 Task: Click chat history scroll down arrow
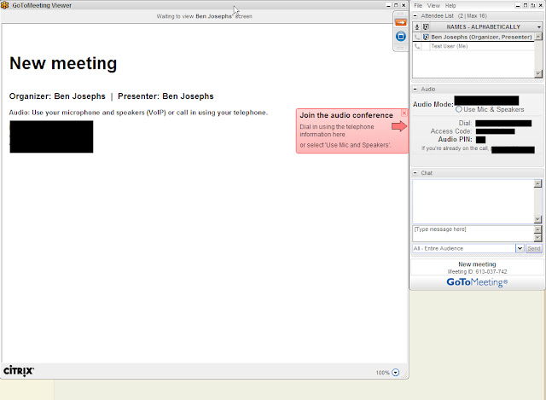[x=537, y=219]
